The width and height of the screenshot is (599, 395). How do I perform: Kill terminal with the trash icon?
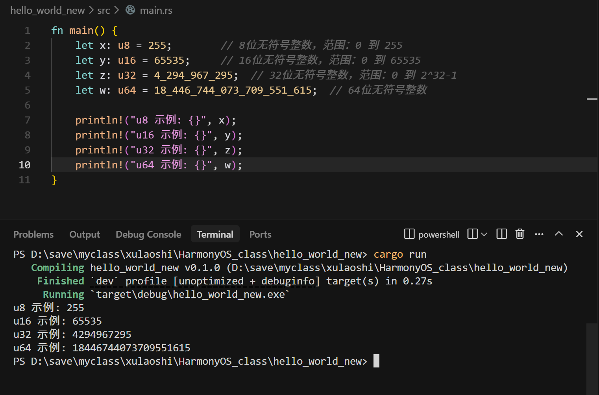coord(520,234)
